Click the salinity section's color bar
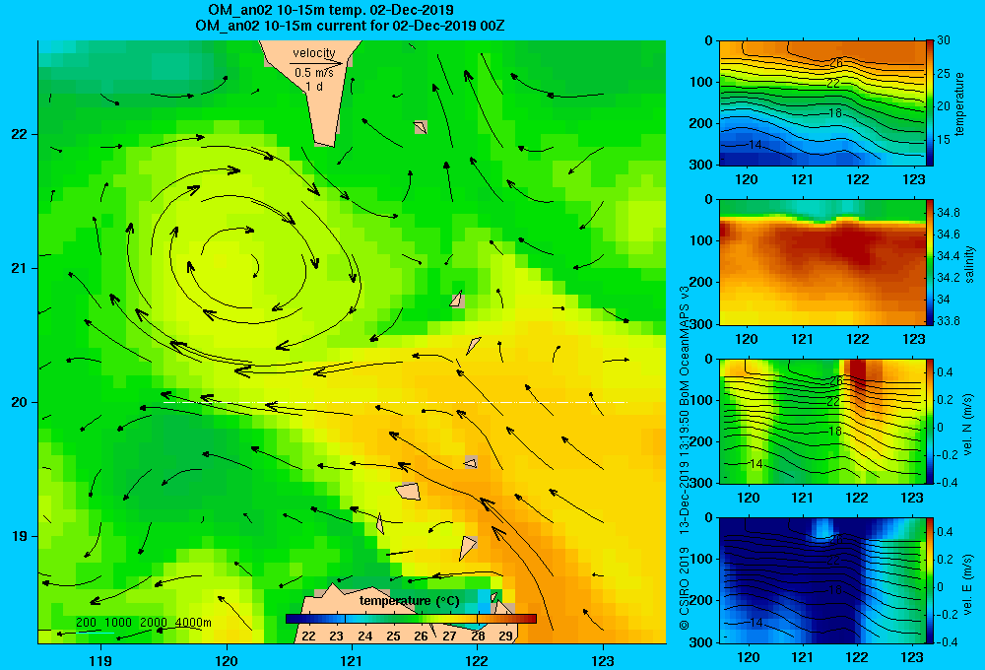 coord(930,262)
